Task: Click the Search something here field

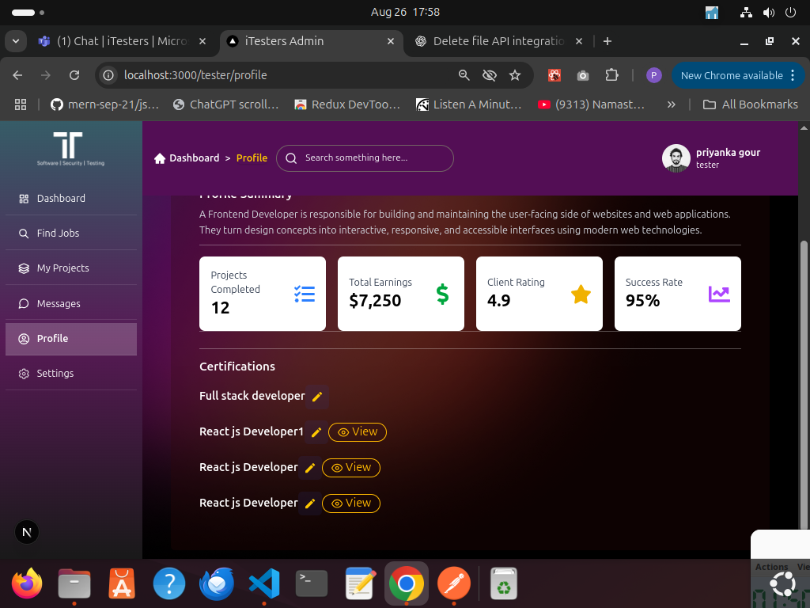Action: (365, 158)
